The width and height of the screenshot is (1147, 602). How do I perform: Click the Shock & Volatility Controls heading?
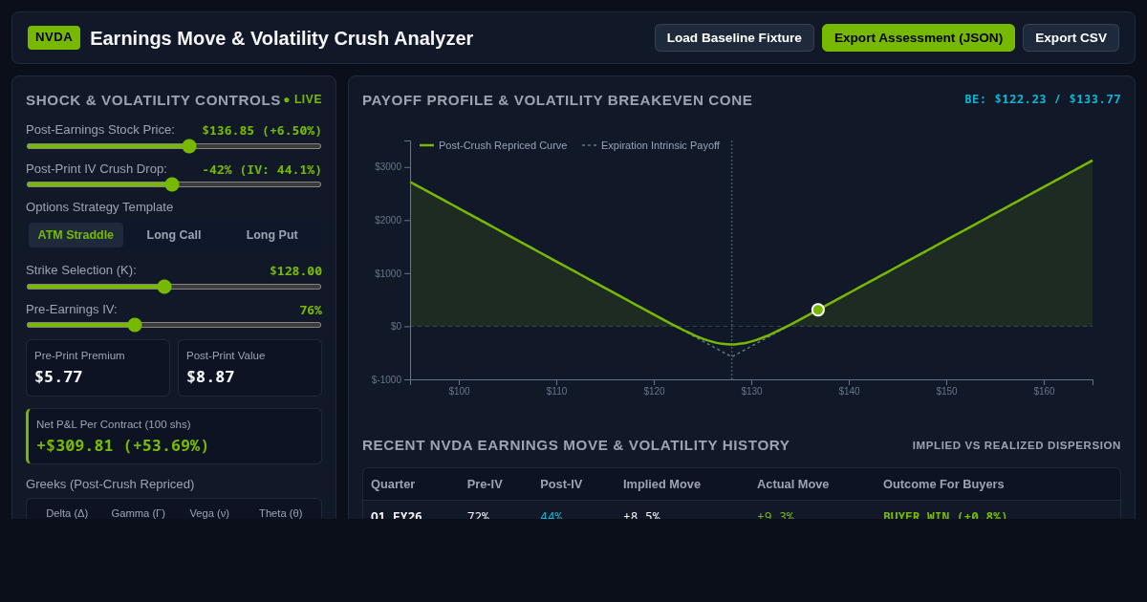pyautogui.click(x=154, y=100)
